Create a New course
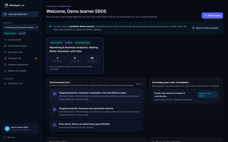This screenshot has width=228, height=142. click(212, 15)
